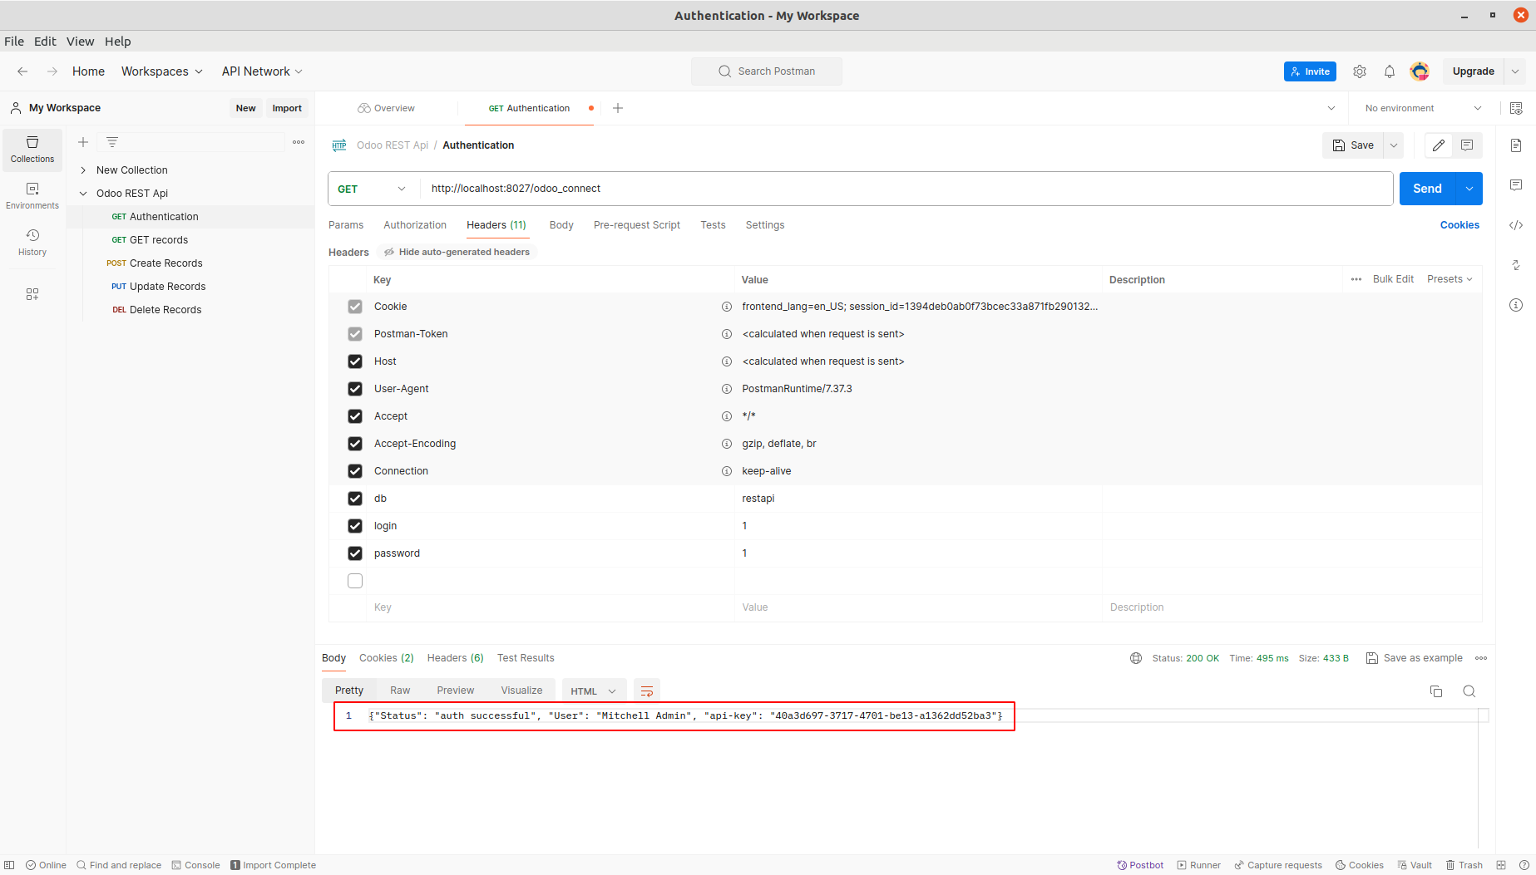The image size is (1536, 875).
Task: Search within response using magnifier icon
Action: [x=1469, y=691]
